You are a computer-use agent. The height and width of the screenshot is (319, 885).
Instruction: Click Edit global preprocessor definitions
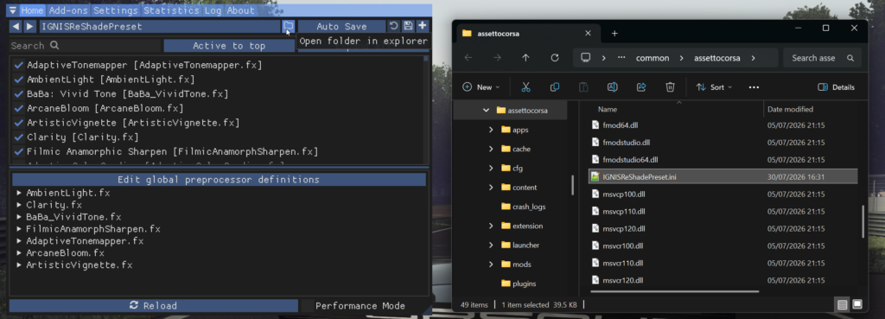pos(219,180)
